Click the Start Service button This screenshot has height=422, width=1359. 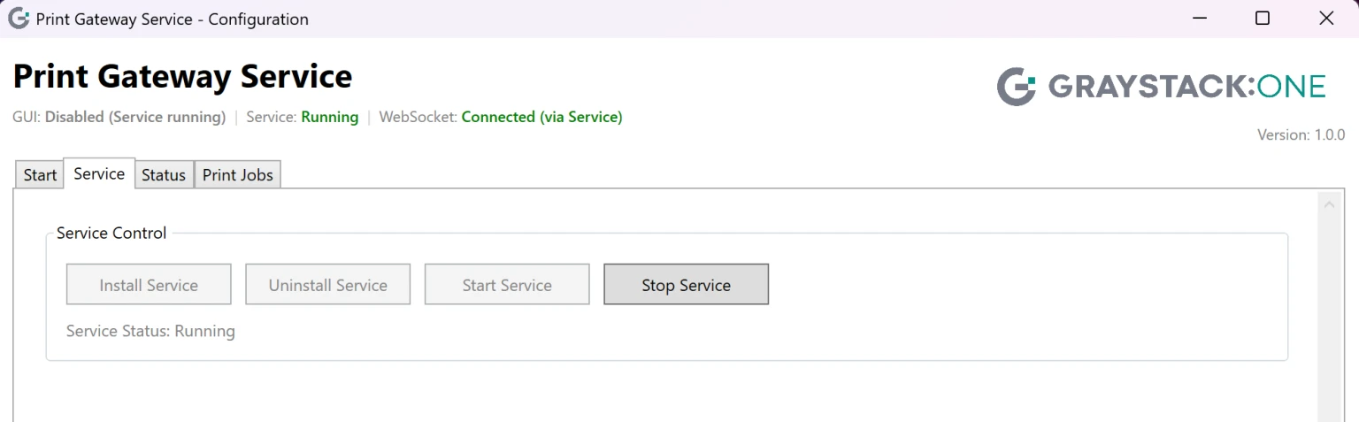pyautogui.click(x=507, y=285)
